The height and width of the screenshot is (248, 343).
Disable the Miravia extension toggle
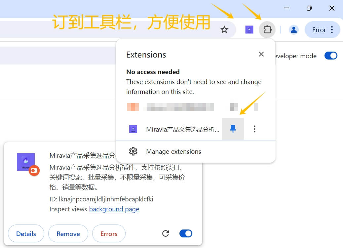coord(186,233)
